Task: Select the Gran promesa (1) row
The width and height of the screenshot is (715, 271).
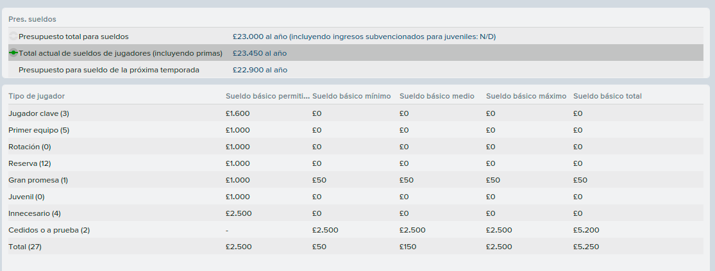Action: [356, 180]
